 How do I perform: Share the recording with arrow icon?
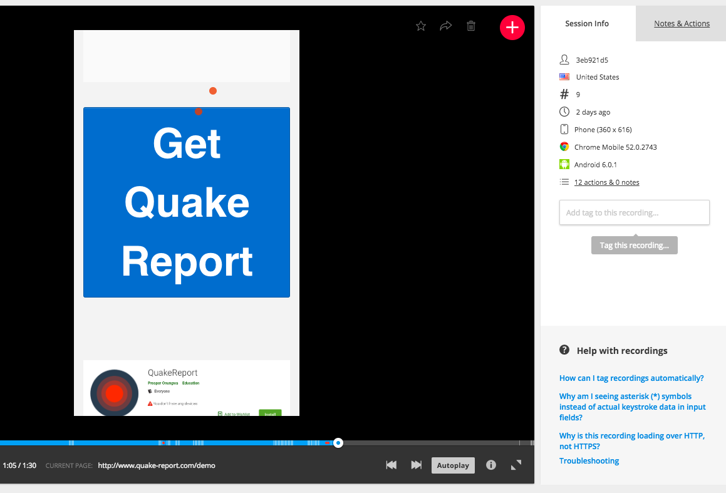pos(445,26)
